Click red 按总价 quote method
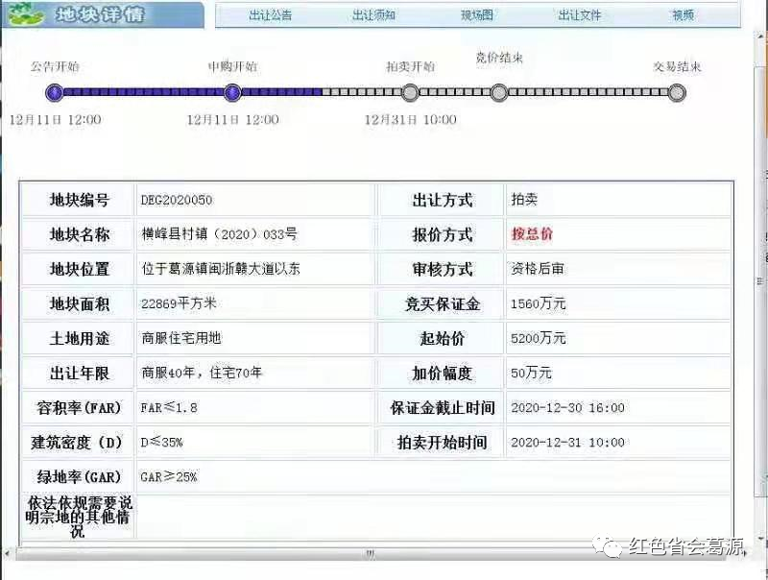Viewport: 768px width, 580px height. pyautogui.click(x=532, y=233)
